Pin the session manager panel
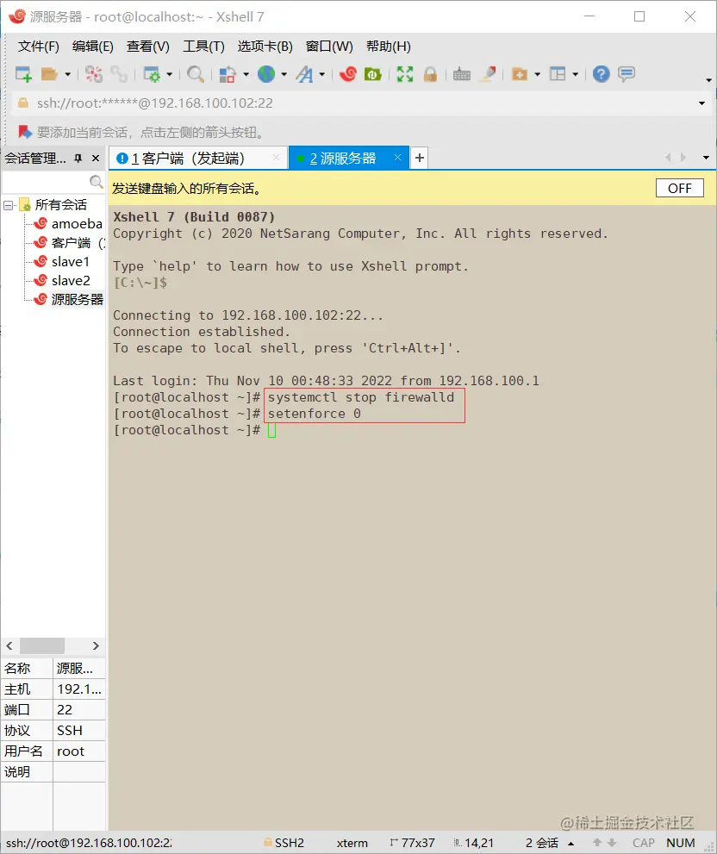 coord(78,159)
